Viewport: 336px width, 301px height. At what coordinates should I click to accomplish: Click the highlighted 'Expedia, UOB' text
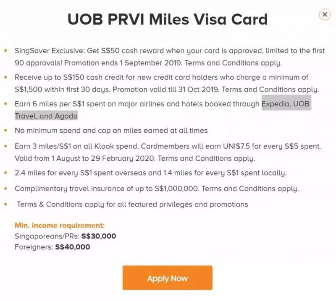coord(286,103)
